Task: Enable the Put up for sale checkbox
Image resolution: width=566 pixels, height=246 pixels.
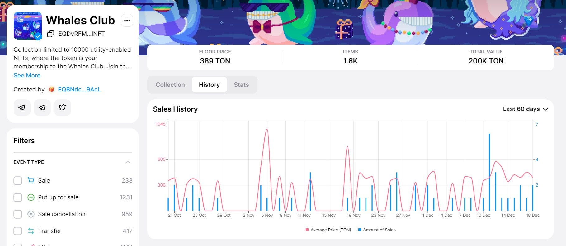Action: click(x=18, y=197)
